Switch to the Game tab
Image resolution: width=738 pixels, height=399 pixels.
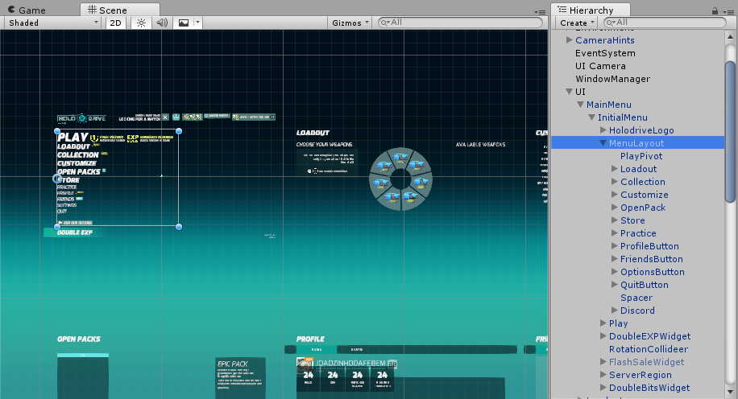pos(27,10)
